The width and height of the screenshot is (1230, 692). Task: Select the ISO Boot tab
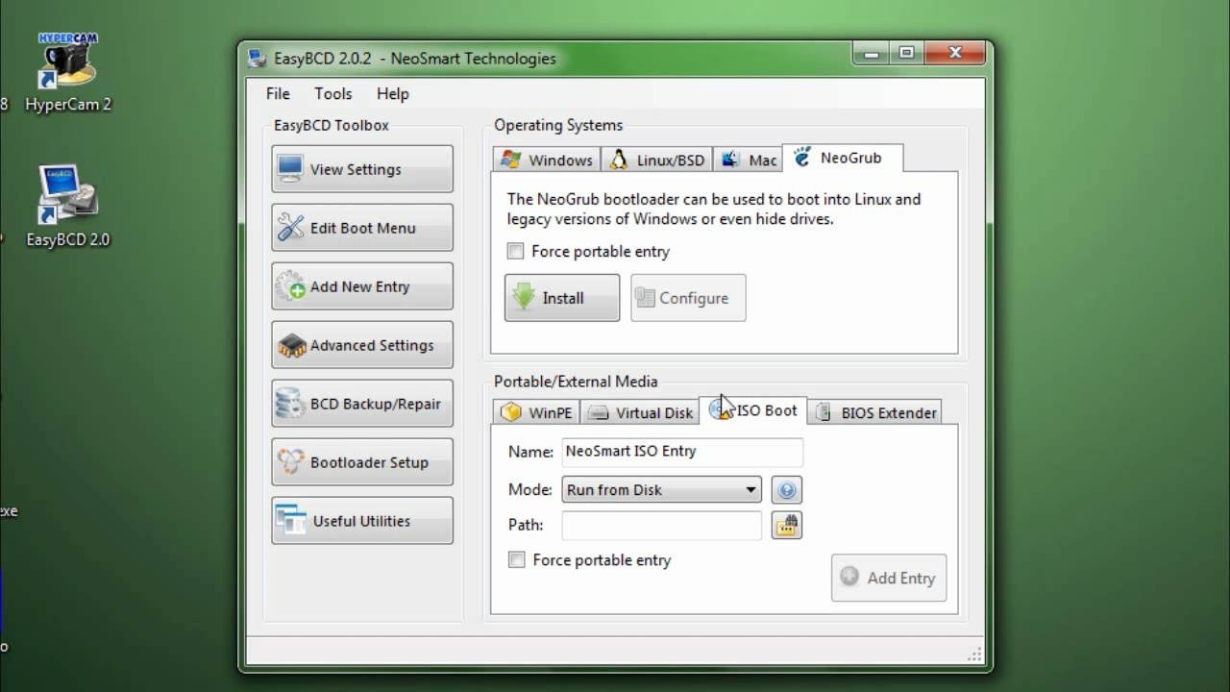tap(753, 410)
